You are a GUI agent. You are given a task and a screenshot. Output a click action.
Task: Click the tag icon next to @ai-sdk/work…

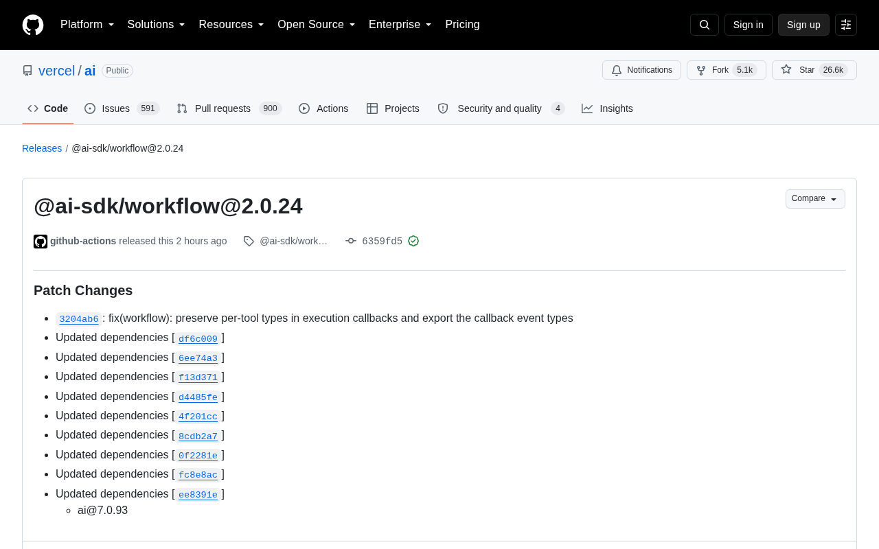pyautogui.click(x=249, y=241)
